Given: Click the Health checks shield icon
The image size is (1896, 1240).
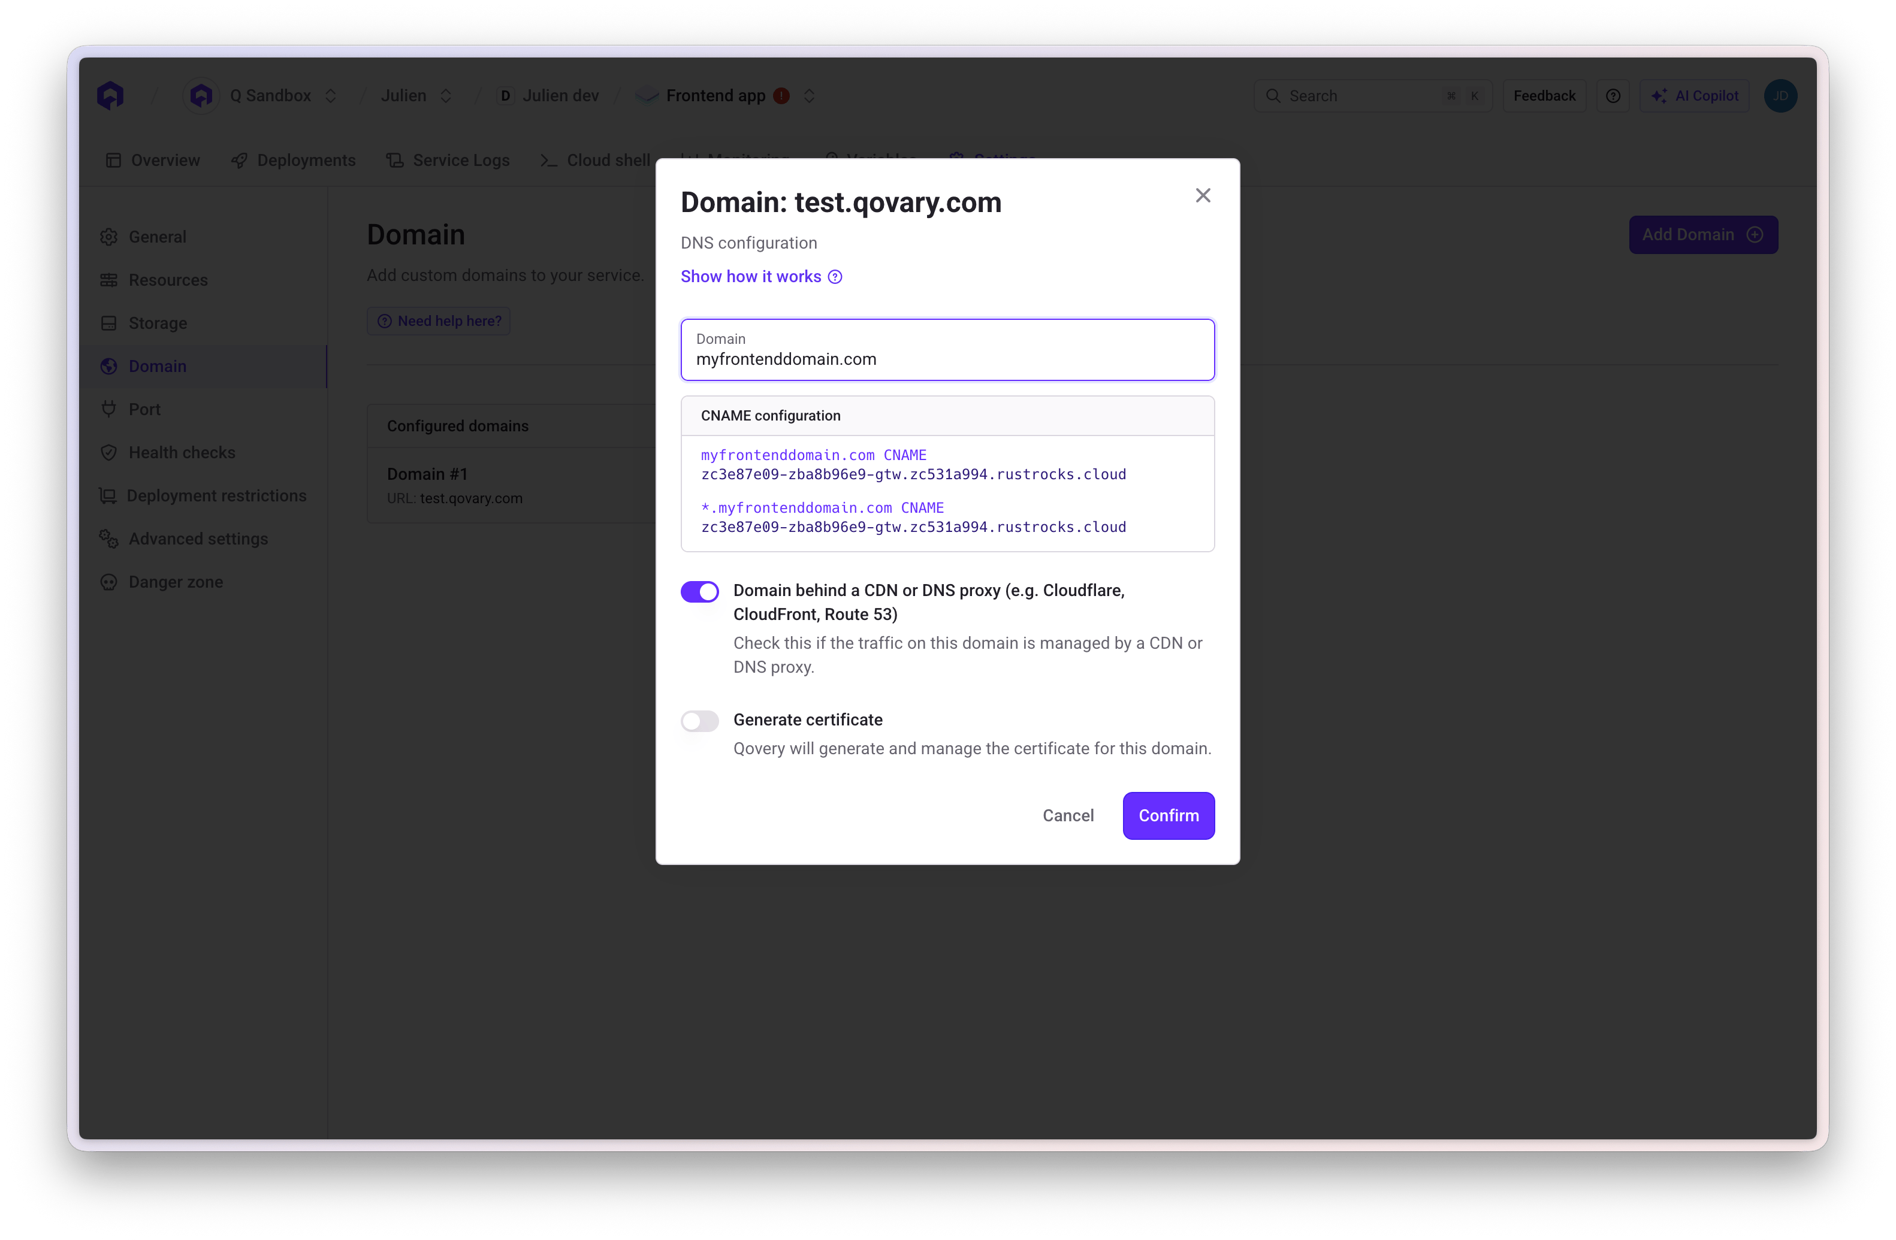Looking at the screenshot, I should point(109,452).
